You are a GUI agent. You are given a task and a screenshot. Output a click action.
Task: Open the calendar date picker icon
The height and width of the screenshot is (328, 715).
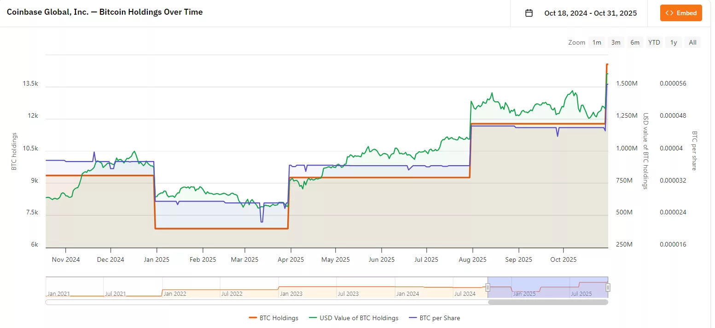[528, 13]
